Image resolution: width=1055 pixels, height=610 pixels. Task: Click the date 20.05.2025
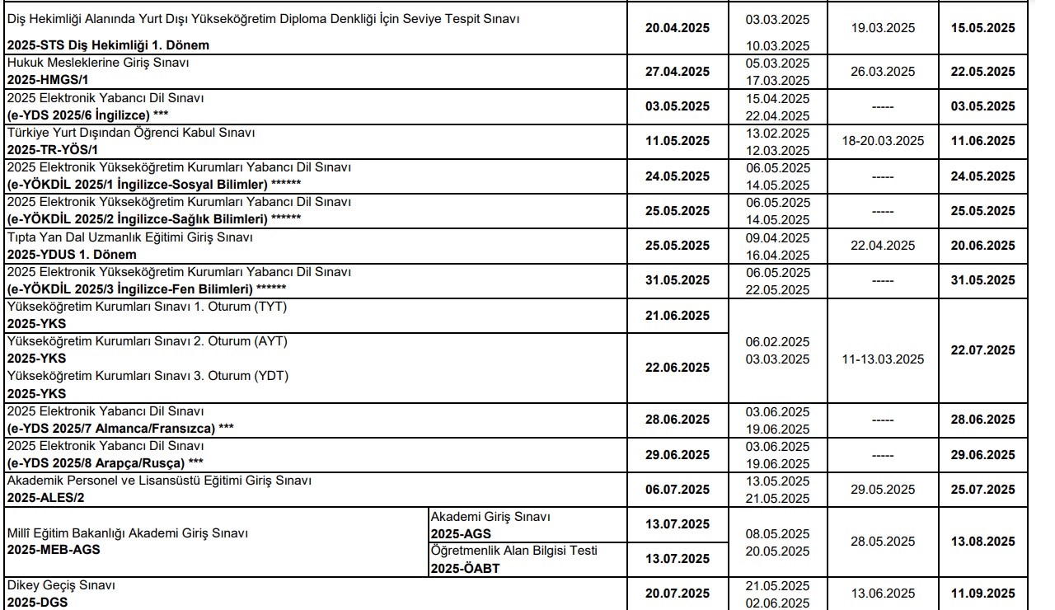pos(777,551)
